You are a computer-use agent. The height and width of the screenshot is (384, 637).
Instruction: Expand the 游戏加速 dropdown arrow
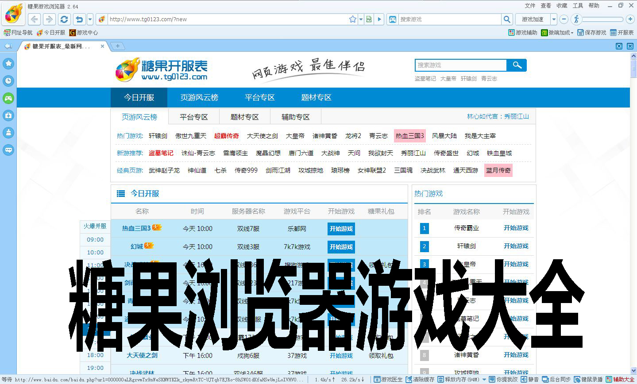click(x=554, y=19)
